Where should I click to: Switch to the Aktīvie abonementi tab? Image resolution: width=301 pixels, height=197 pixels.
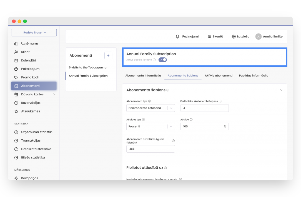(219, 76)
